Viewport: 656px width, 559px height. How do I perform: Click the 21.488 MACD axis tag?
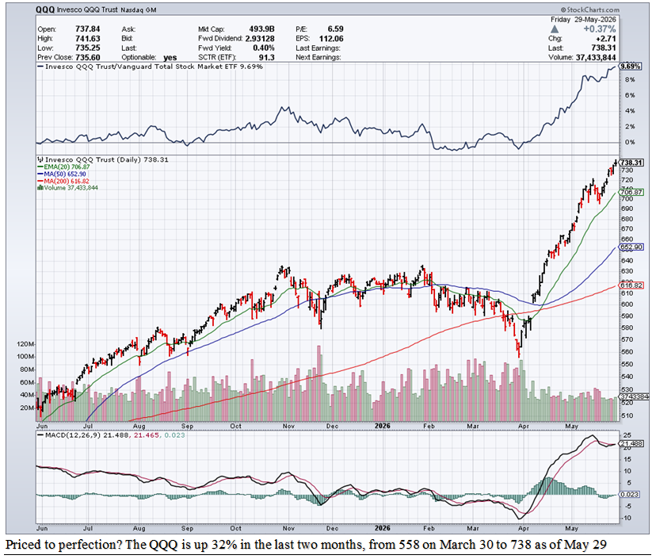coord(631,443)
